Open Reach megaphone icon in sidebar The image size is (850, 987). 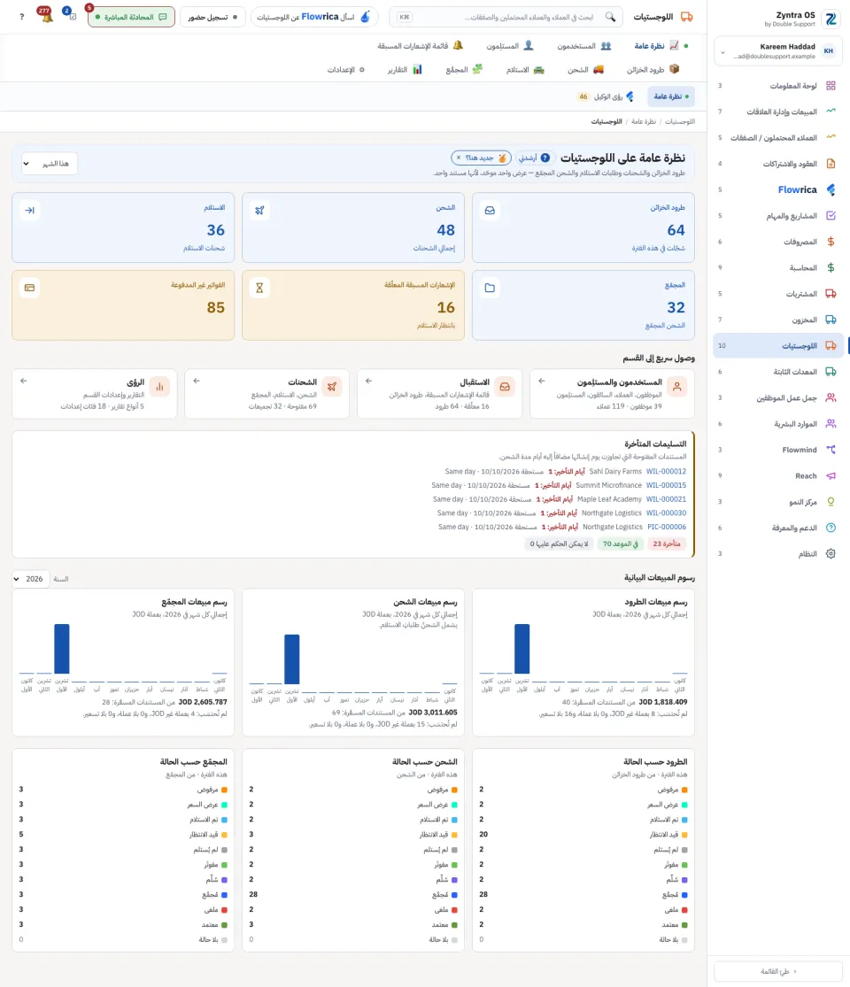coord(831,476)
